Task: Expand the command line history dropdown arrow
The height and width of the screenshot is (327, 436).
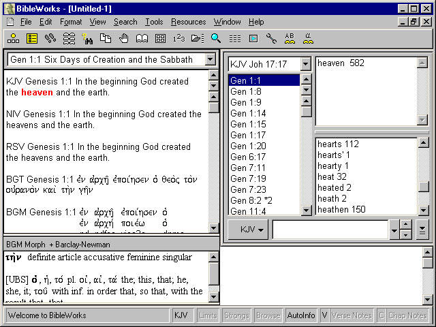Action: (x=394, y=230)
